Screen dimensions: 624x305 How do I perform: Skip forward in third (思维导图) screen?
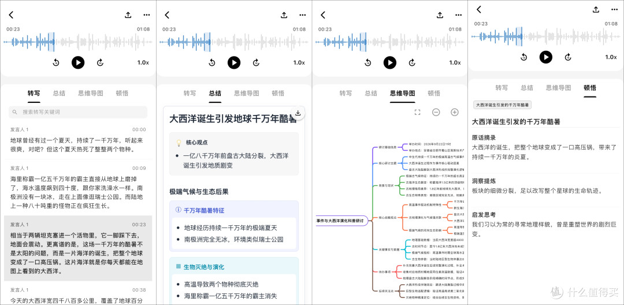pos(413,62)
